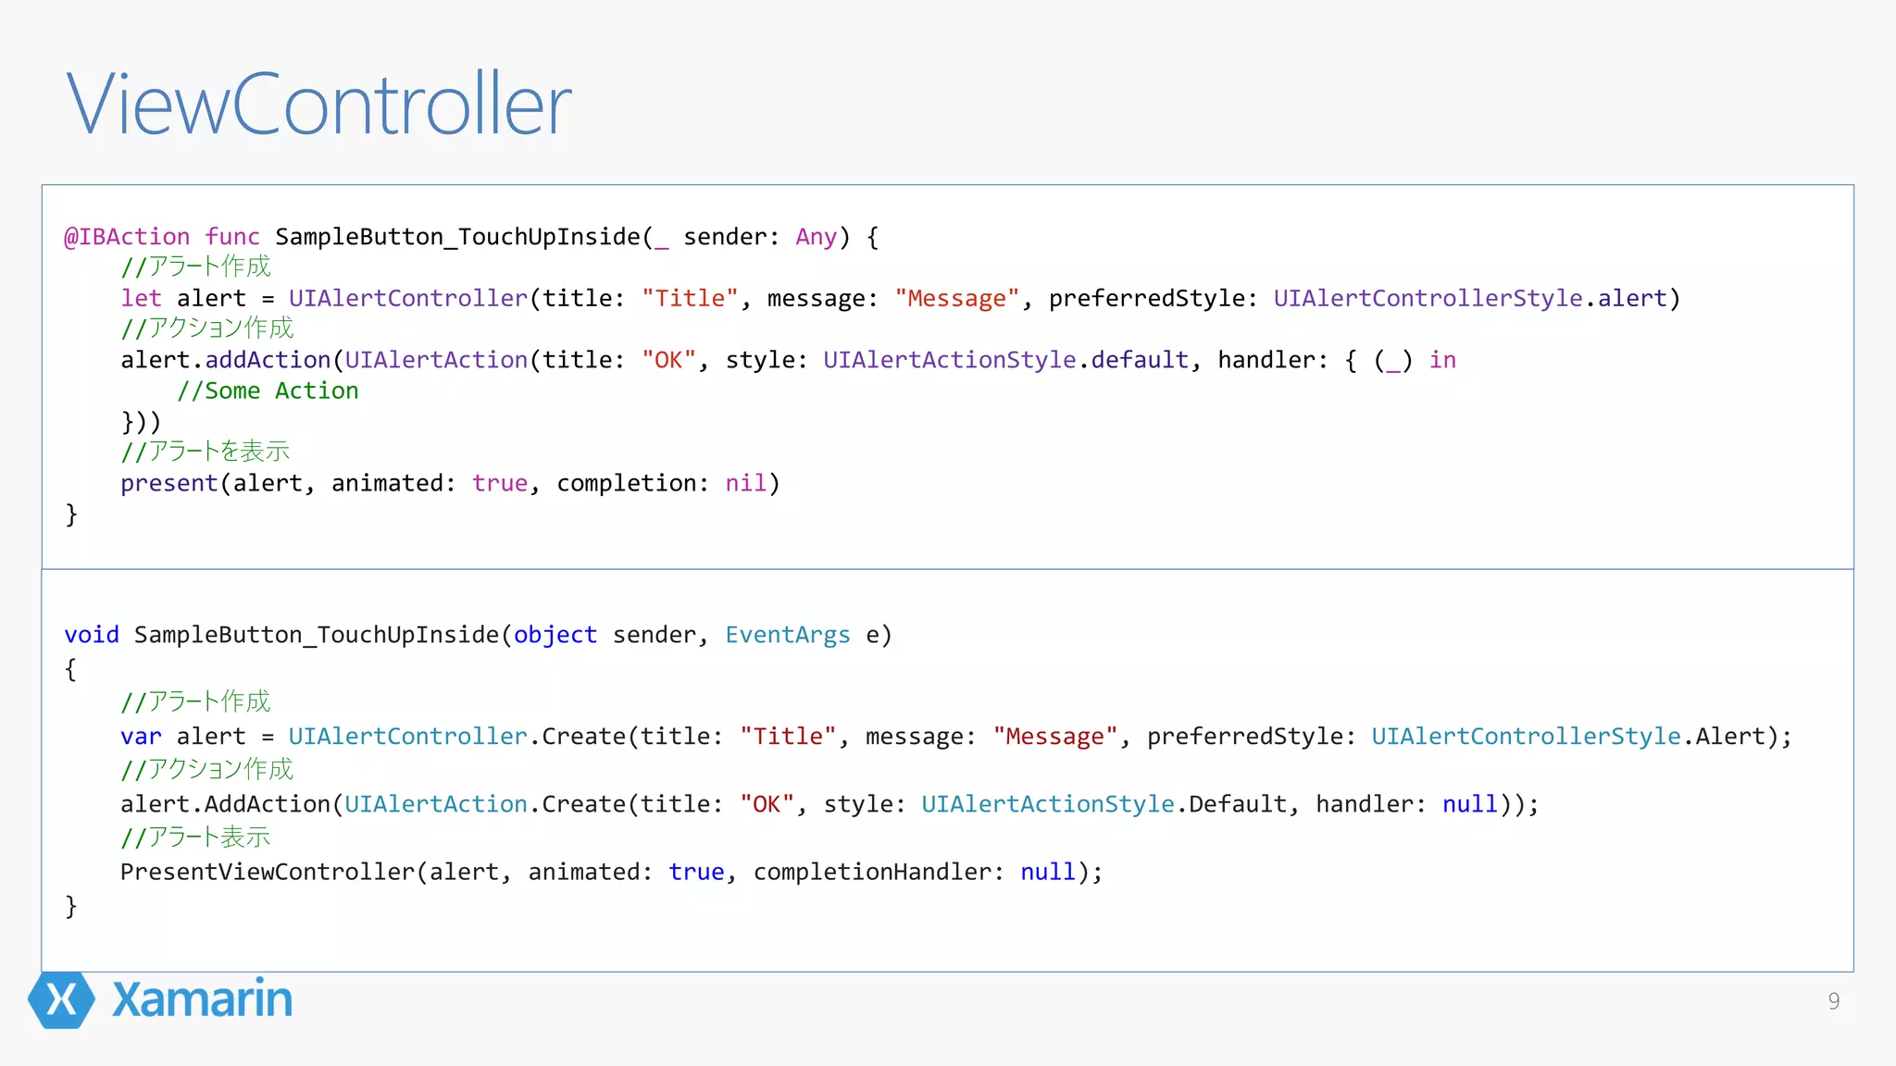The width and height of the screenshot is (1896, 1066).
Task: Click the ViewController slide title
Action: (x=318, y=104)
